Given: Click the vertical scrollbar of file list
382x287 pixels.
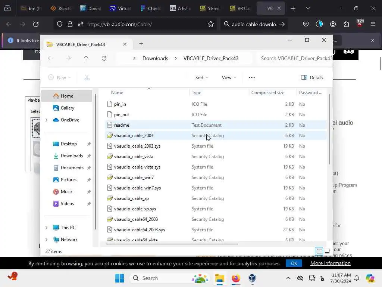Looking at the screenshot, I should [x=330, y=129].
